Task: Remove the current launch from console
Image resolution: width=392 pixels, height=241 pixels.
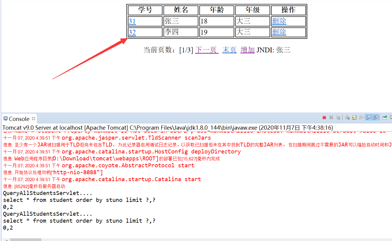Action: (x=331, y=117)
